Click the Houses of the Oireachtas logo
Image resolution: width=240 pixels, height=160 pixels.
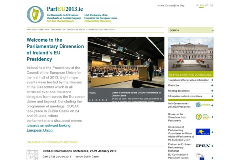(203, 117)
